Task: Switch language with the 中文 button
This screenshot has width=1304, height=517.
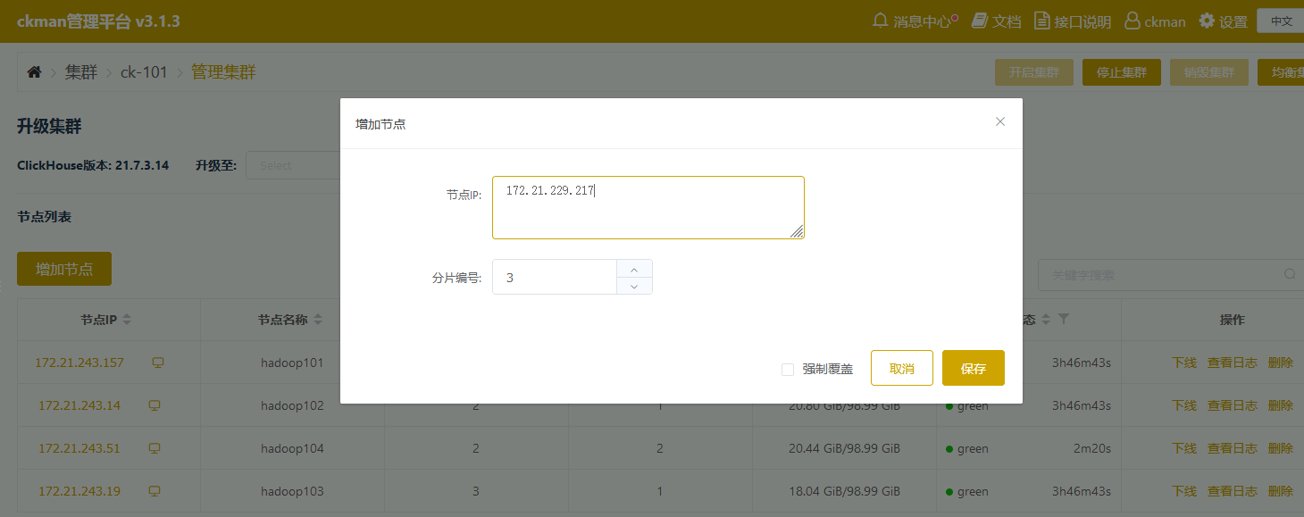Action: [x=1280, y=21]
